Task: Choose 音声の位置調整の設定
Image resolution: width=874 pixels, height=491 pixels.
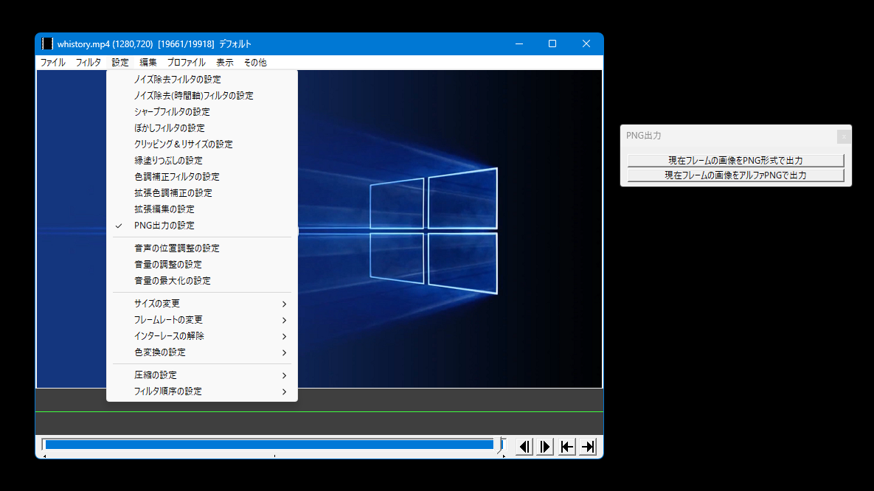Action: [202, 248]
